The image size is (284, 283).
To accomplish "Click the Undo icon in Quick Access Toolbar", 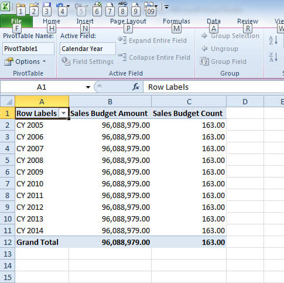I will coord(60,5).
